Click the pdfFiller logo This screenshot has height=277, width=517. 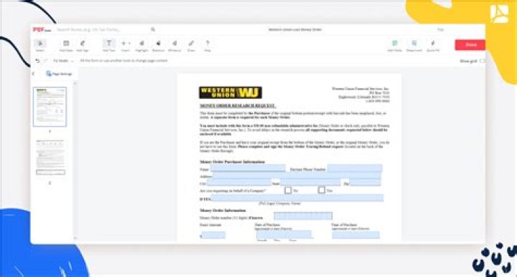pyautogui.click(x=42, y=29)
